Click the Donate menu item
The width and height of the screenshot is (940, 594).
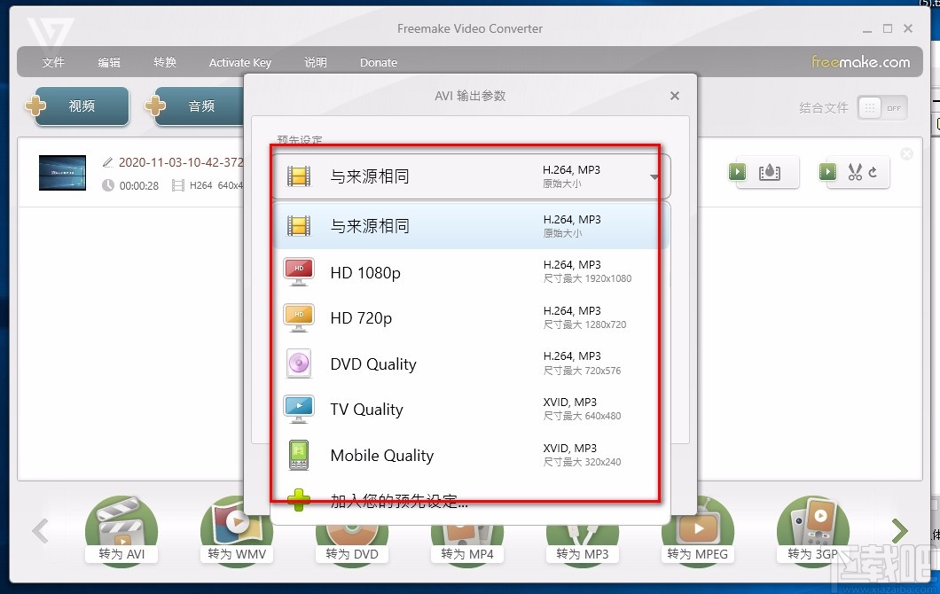378,62
